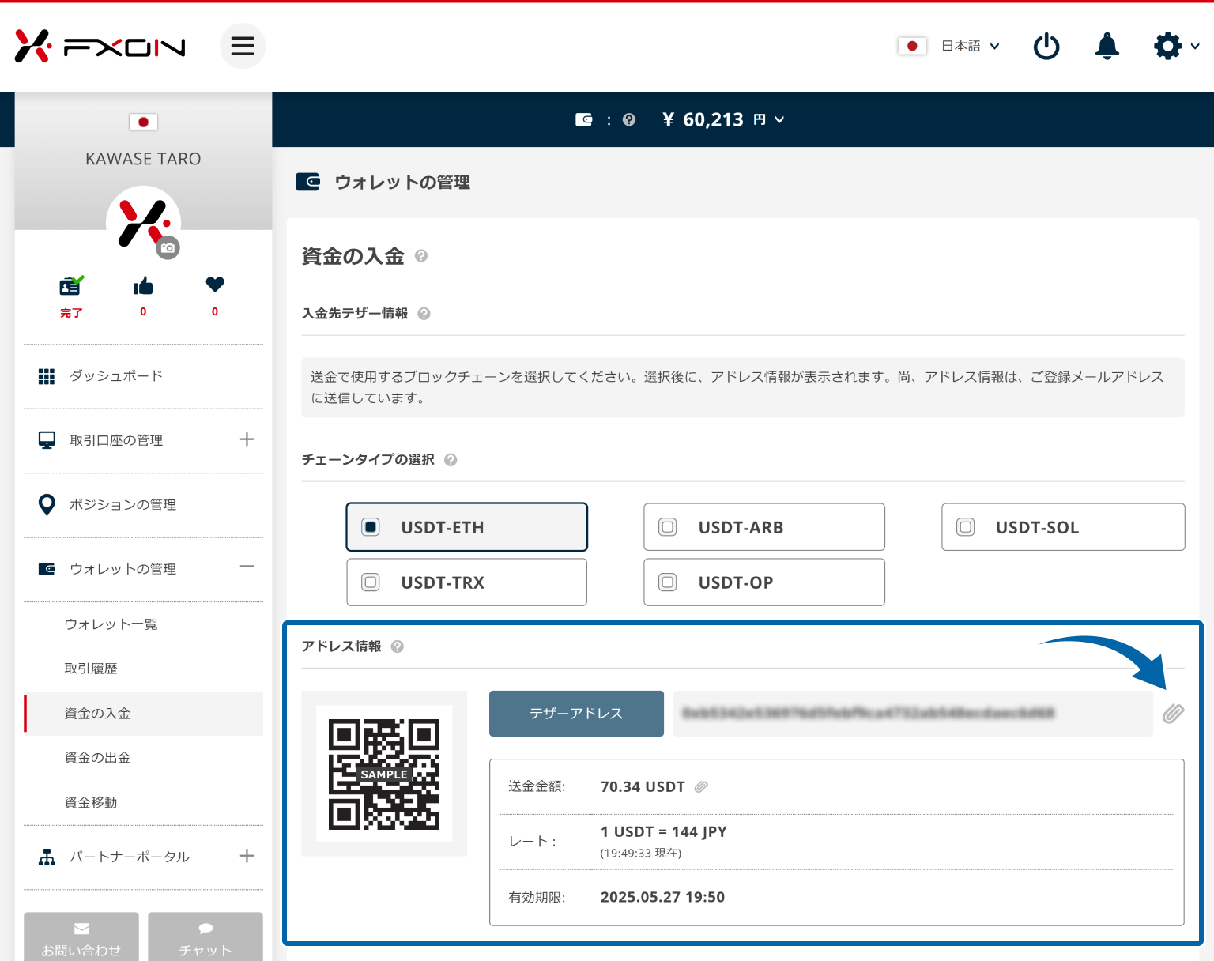Collapse ウォレットの管理 minus sign
Image resolution: width=1214 pixels, height=961 pixels.
tap(247, 567)
